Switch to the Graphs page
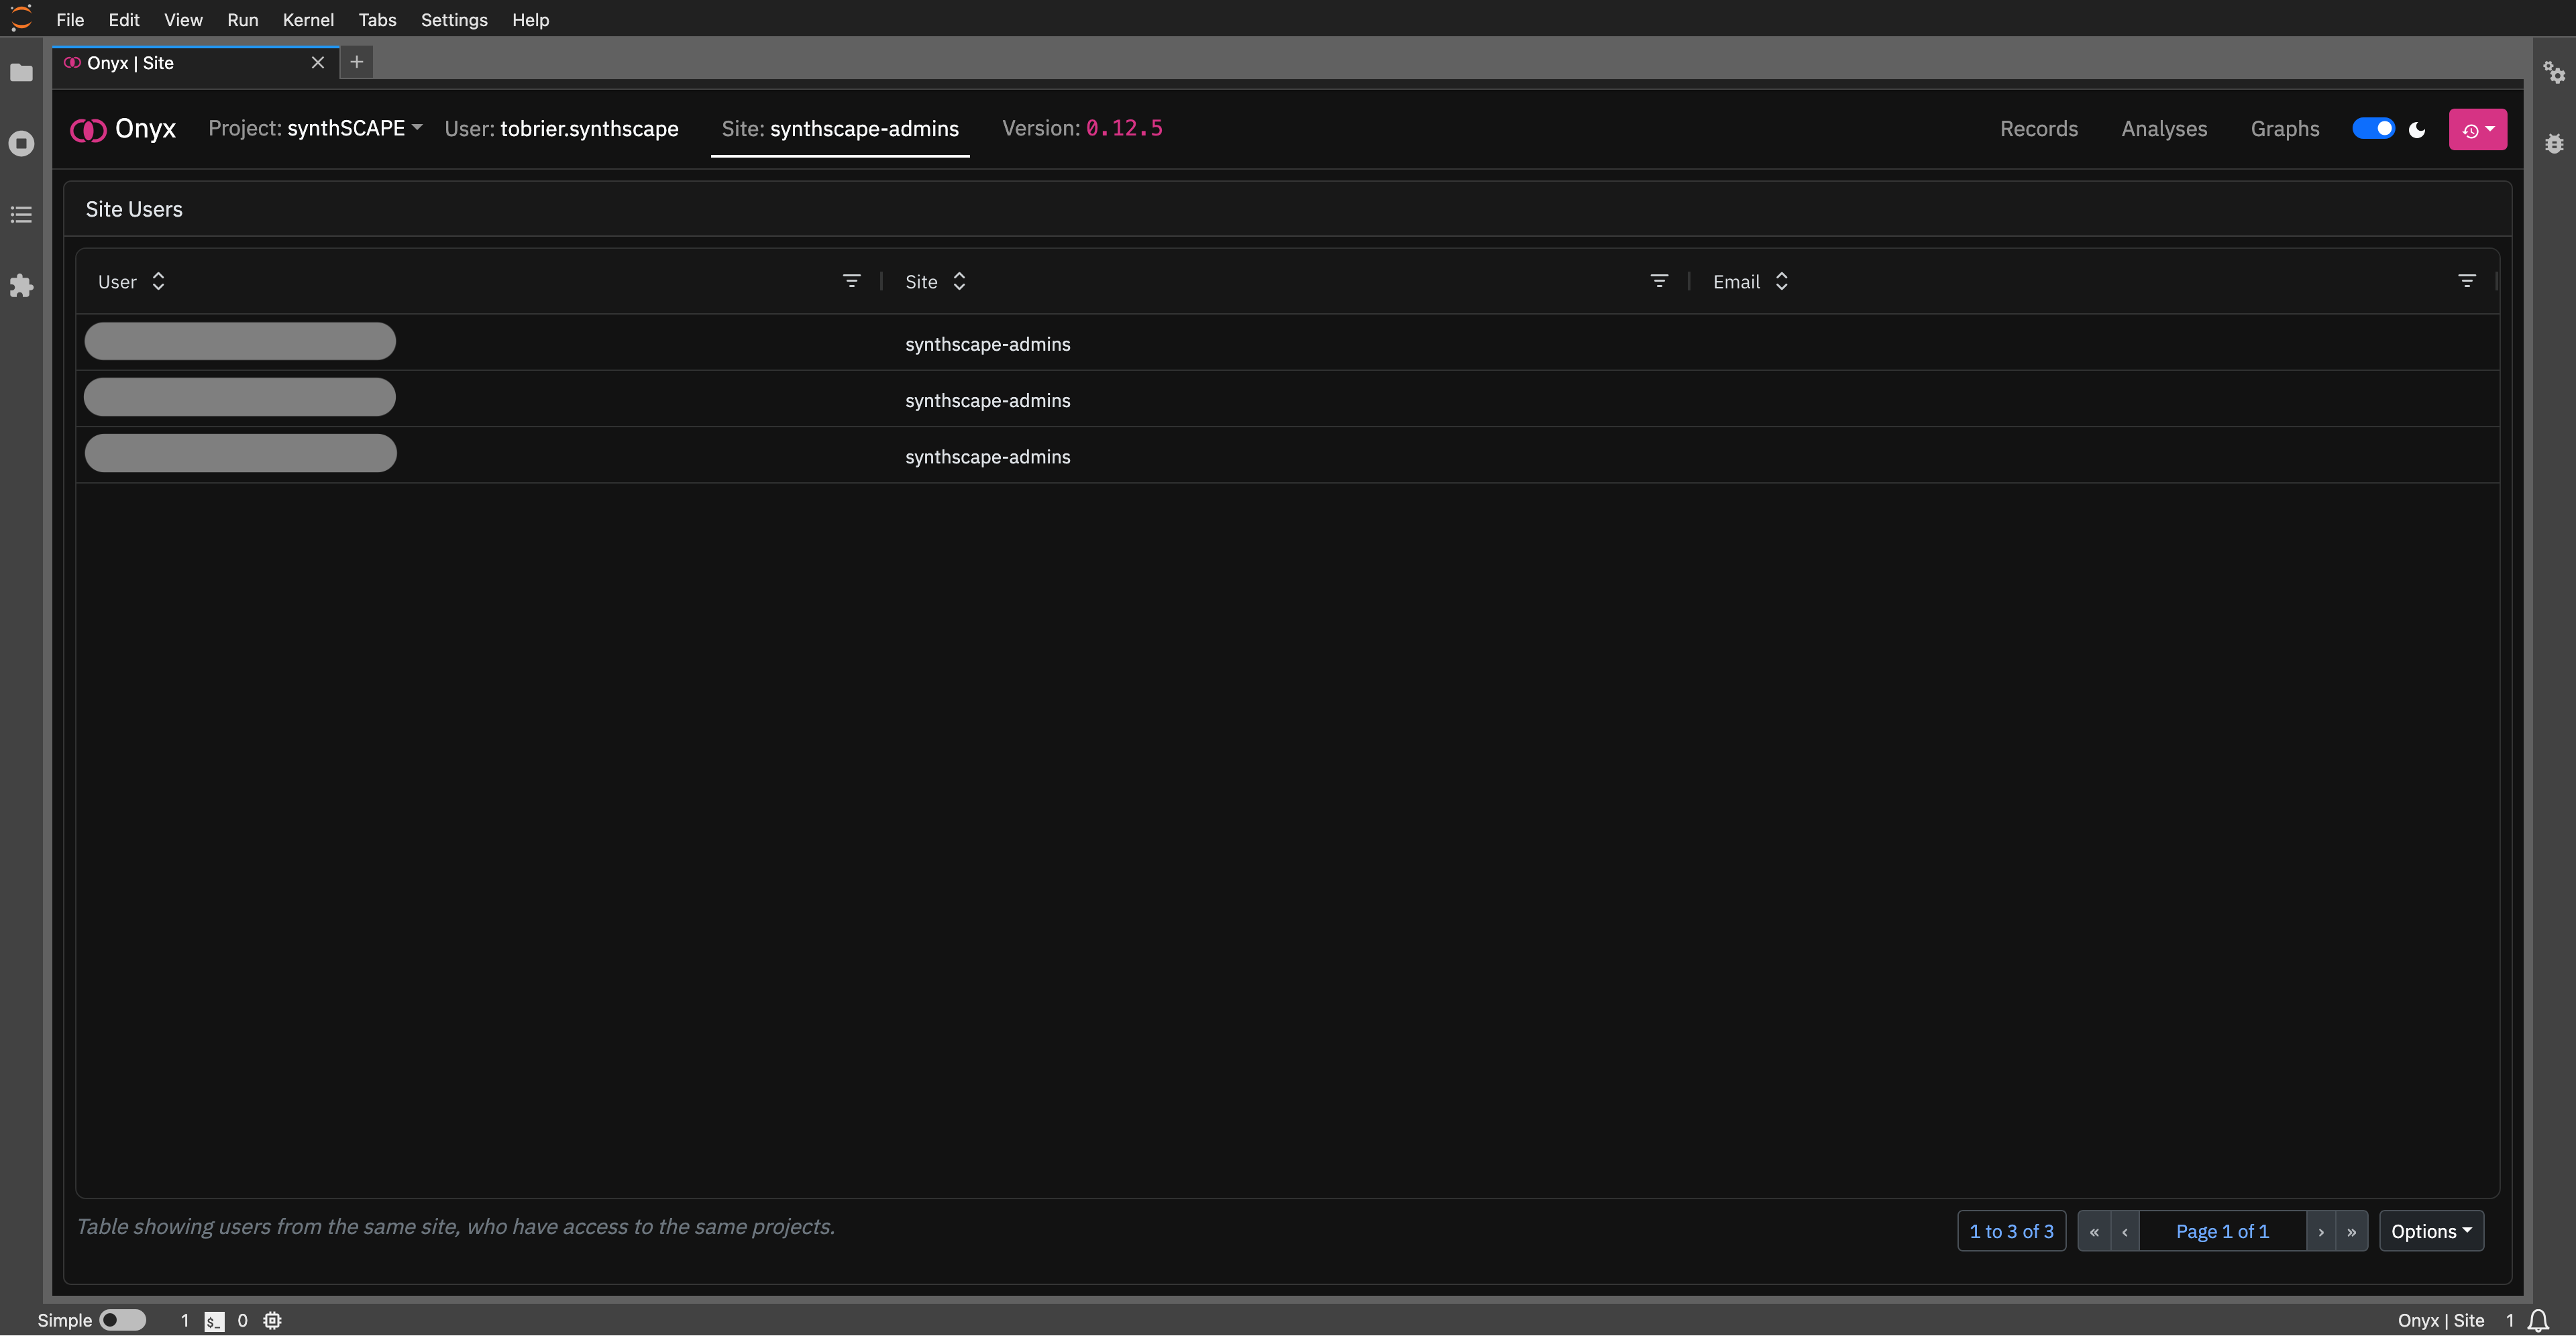Image resolution: width=2576 pixels, height=1336 pixels. [2284, 130]
